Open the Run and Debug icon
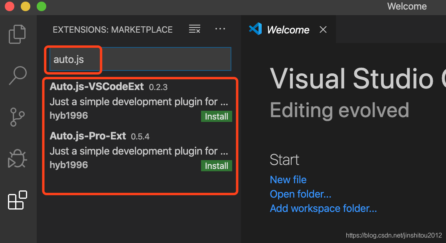Viewport: 446px width, 243px height. (17, 159)
